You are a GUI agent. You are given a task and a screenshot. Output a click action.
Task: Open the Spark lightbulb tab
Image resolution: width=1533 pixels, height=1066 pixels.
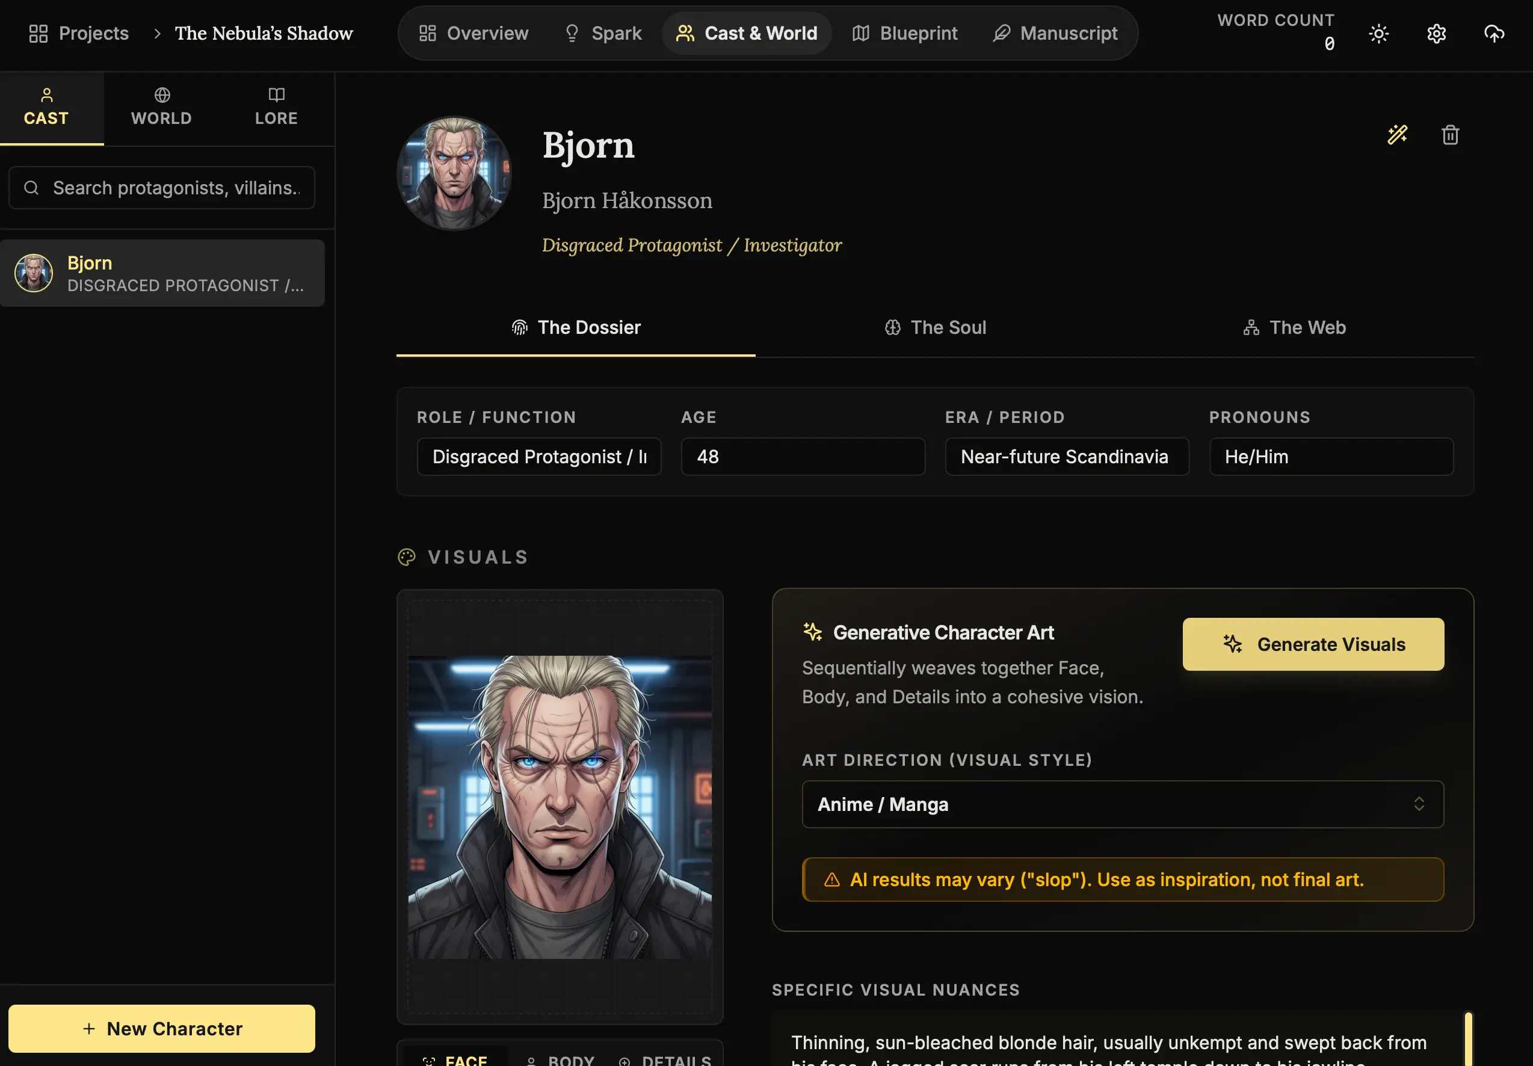point(602,33)
